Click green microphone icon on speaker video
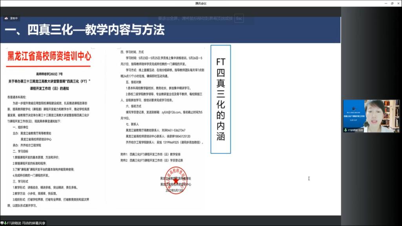 [x=345, y=130]
